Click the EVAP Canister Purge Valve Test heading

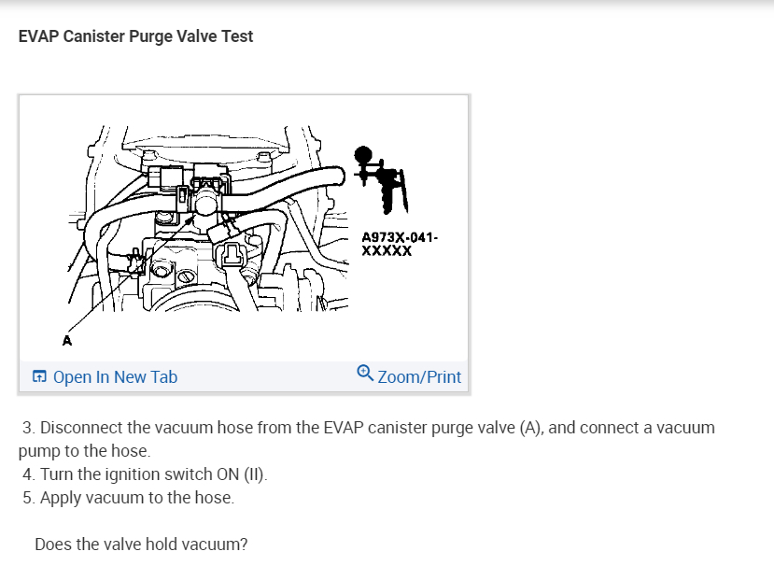pos(135,36)
